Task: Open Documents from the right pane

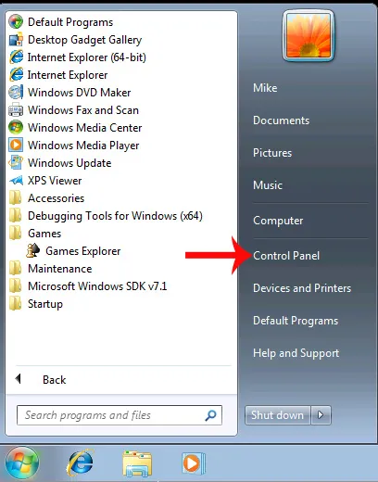Action: [x=281, y=120]
